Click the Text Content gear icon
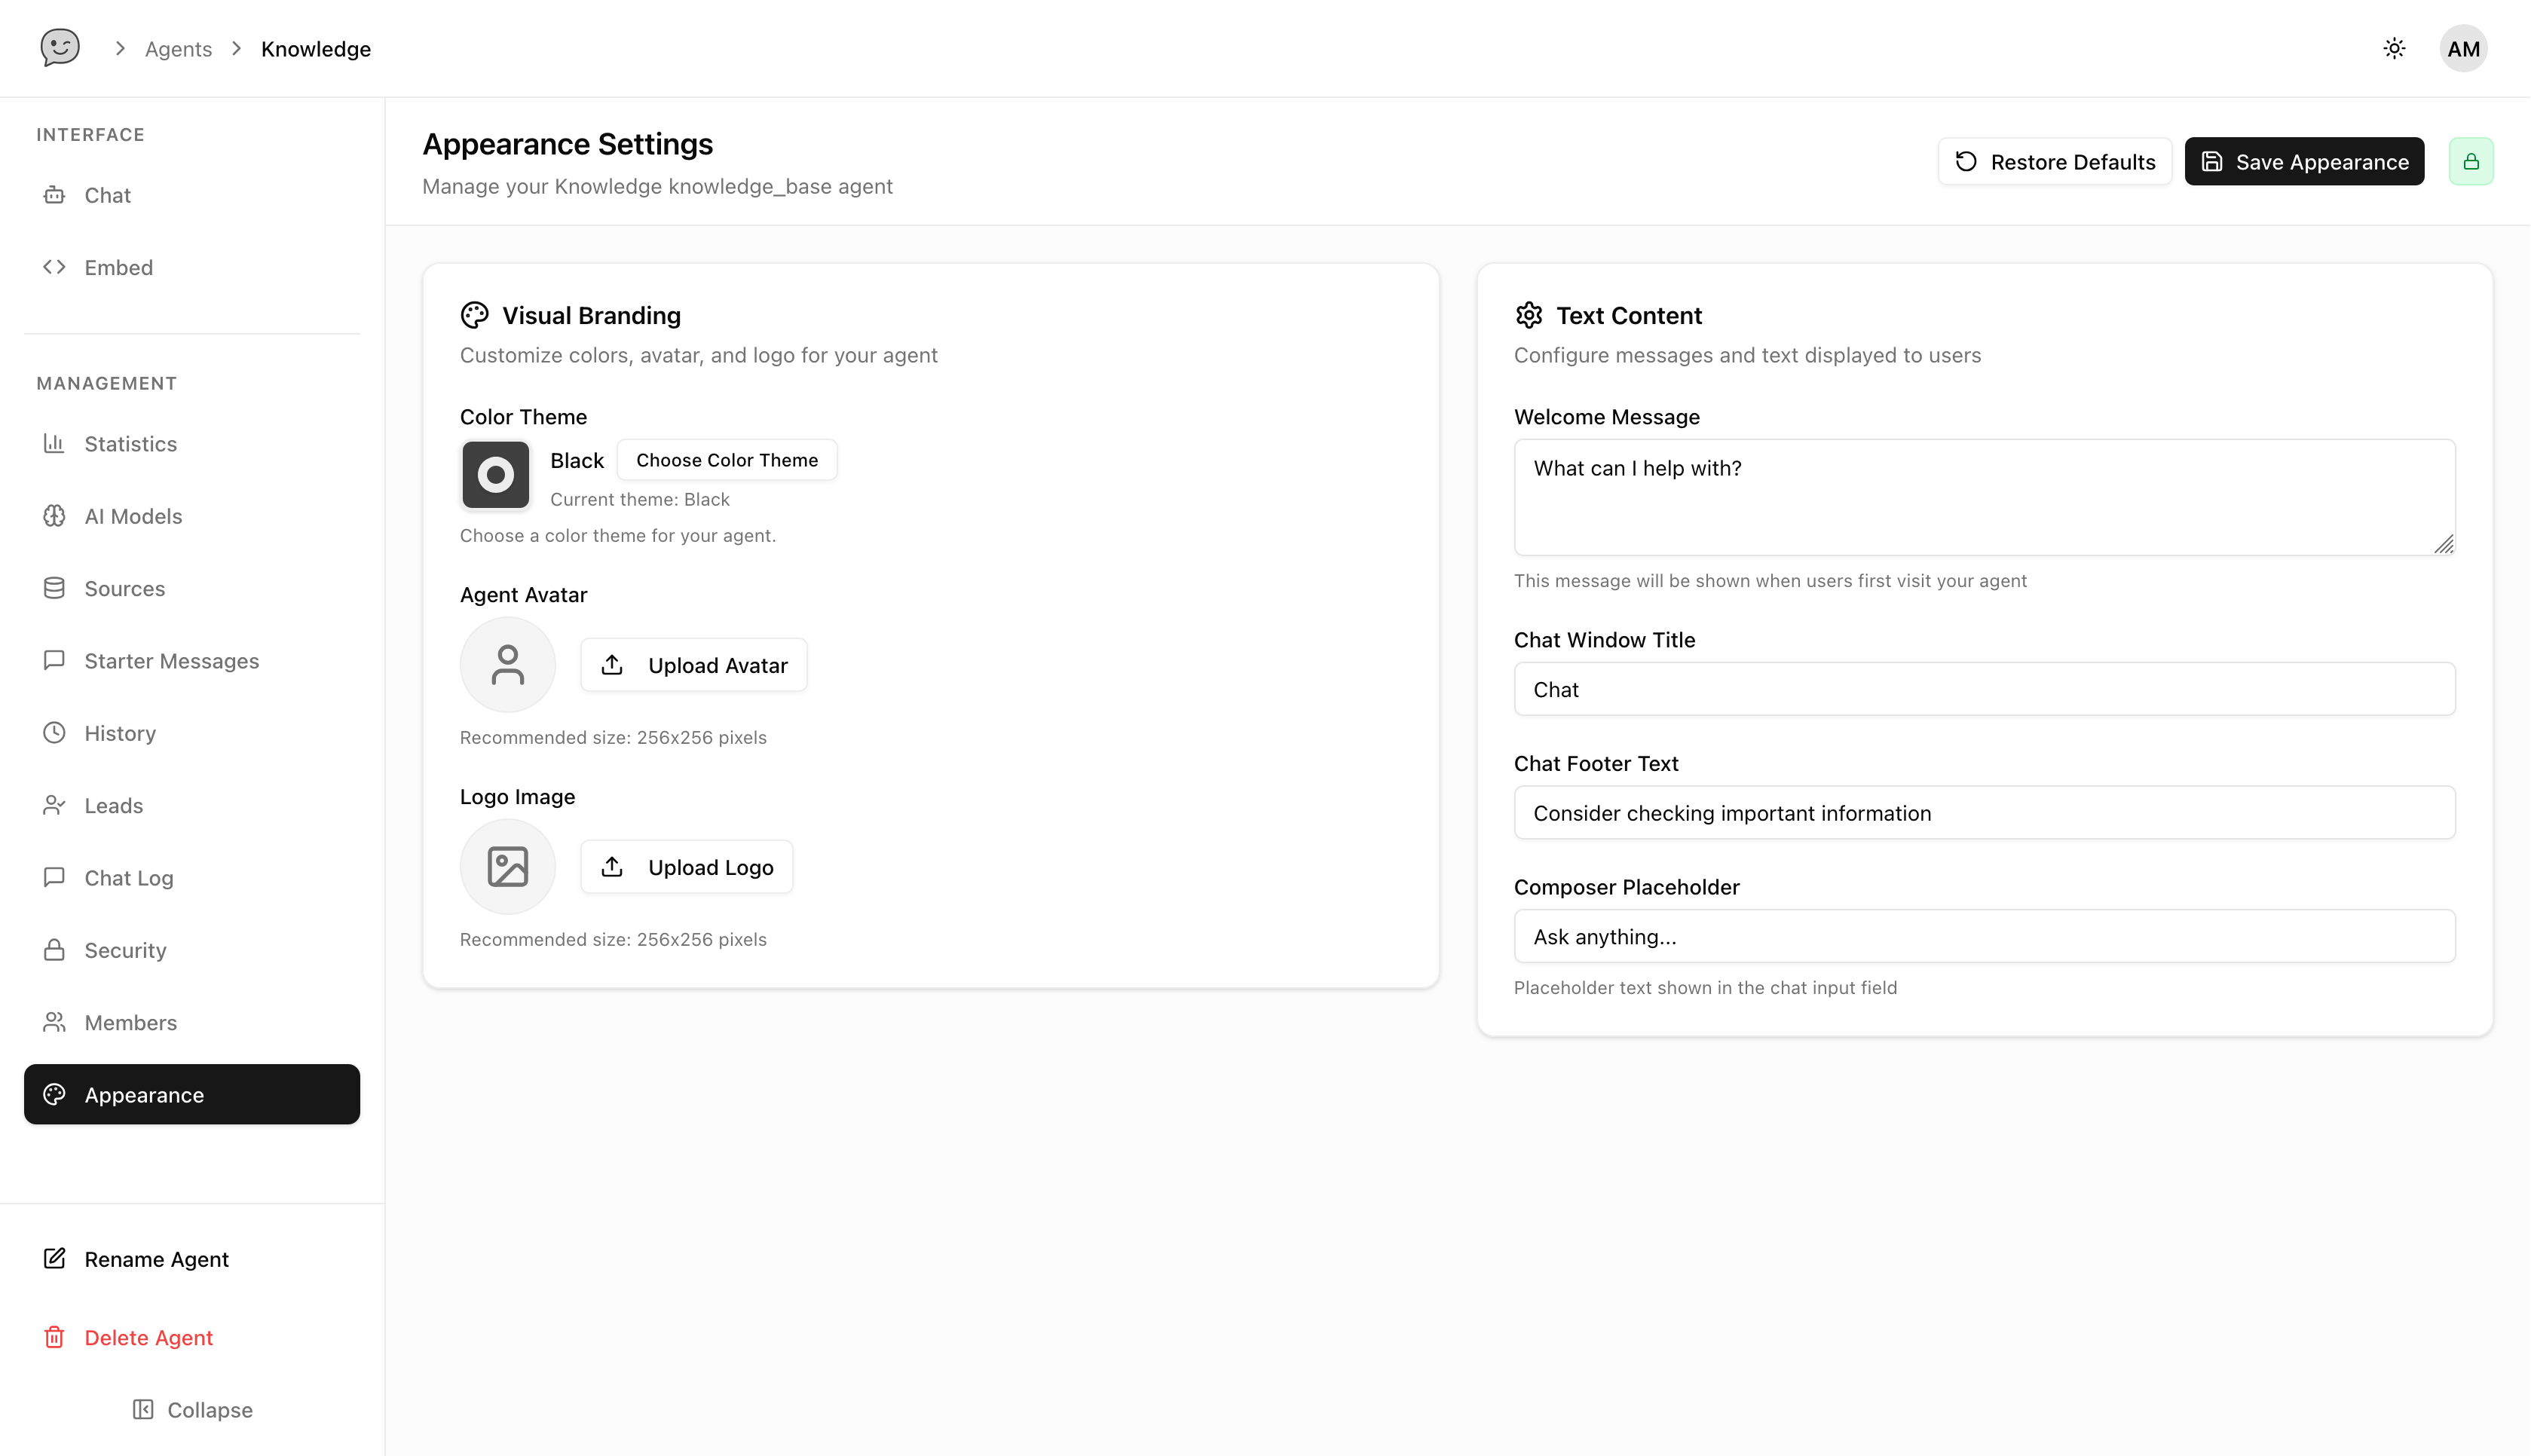Screen dimensions: 2531x1456 click(1530, 314)
